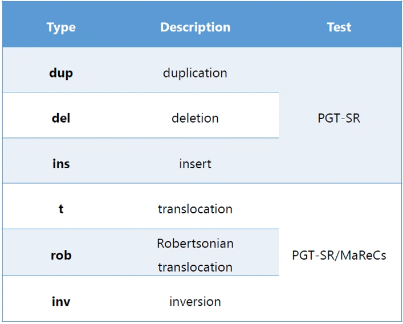Click the PGT-SR test cell
Viewport: 403px width, 324px height.
(x=339, y=118)
